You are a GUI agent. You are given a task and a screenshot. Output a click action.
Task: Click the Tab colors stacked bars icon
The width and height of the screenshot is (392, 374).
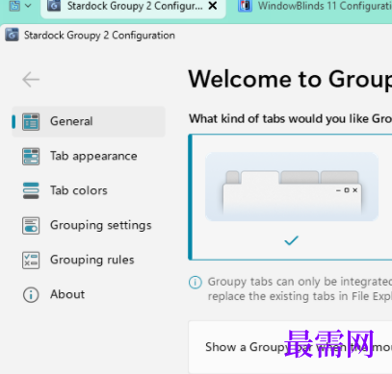click(31, 190)
